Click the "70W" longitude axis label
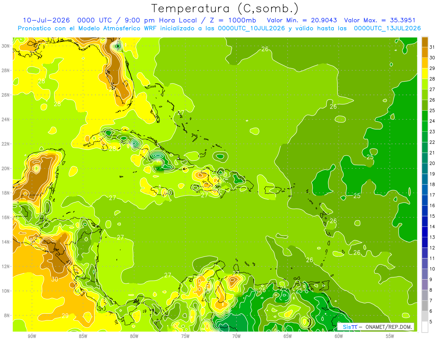The image size is (442, 341). coord(236,336)
